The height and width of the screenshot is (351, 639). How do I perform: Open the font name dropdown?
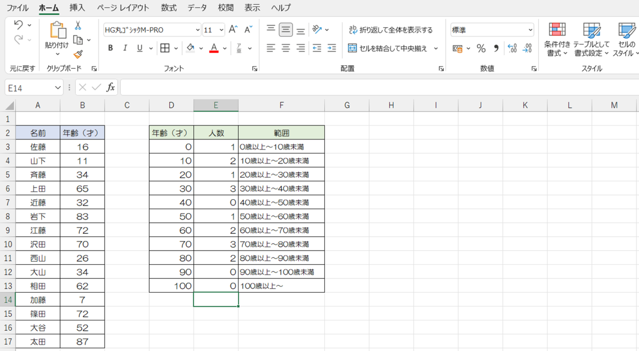197,30
